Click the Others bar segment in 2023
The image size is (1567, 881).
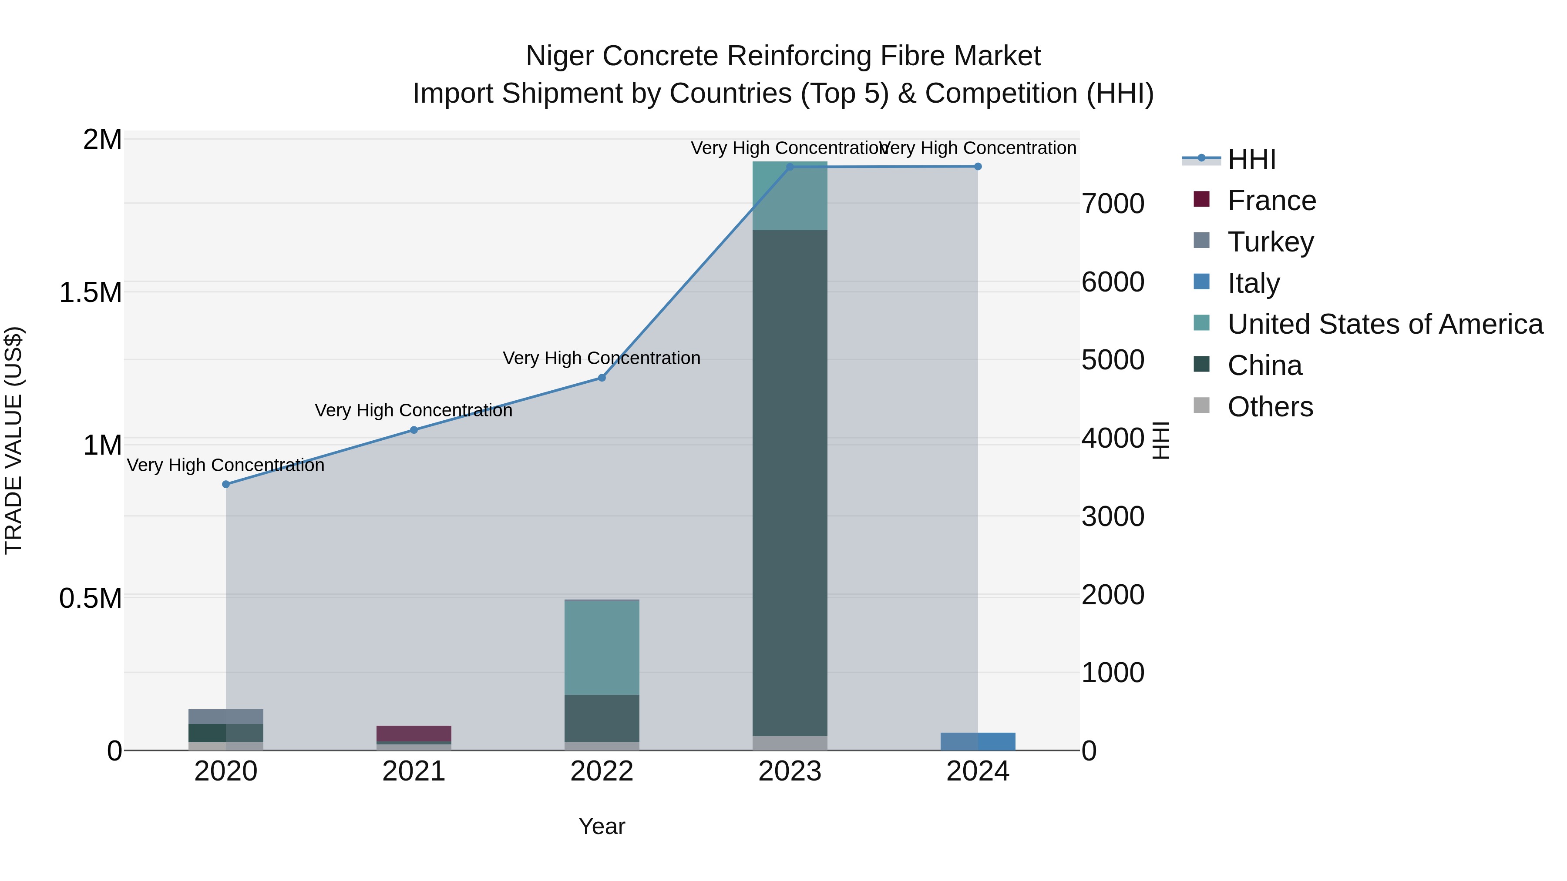pos(790,743)
